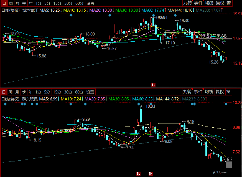Click the 9.29 high price label
Image resolution: width=242 pixels, height=177 pixels.
(86, 119)
